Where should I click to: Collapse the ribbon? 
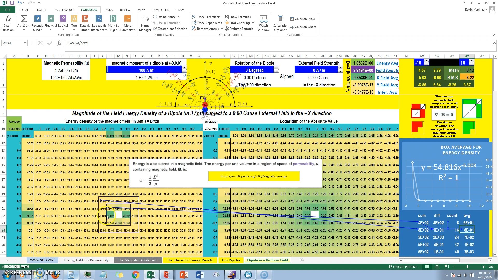[494, 35]
